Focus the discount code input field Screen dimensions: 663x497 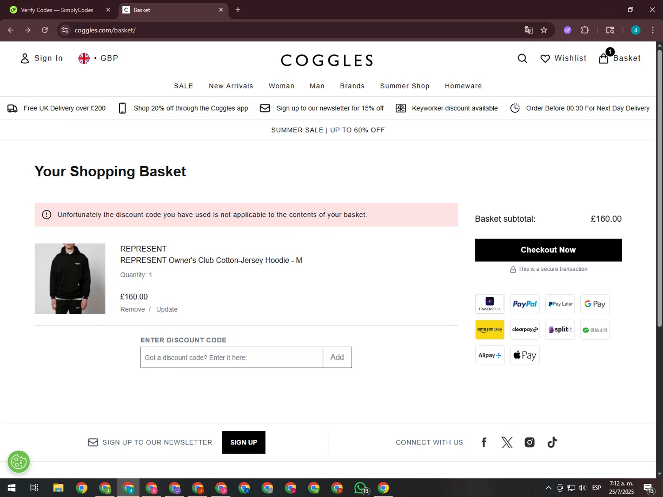click(x=232, y=357)
